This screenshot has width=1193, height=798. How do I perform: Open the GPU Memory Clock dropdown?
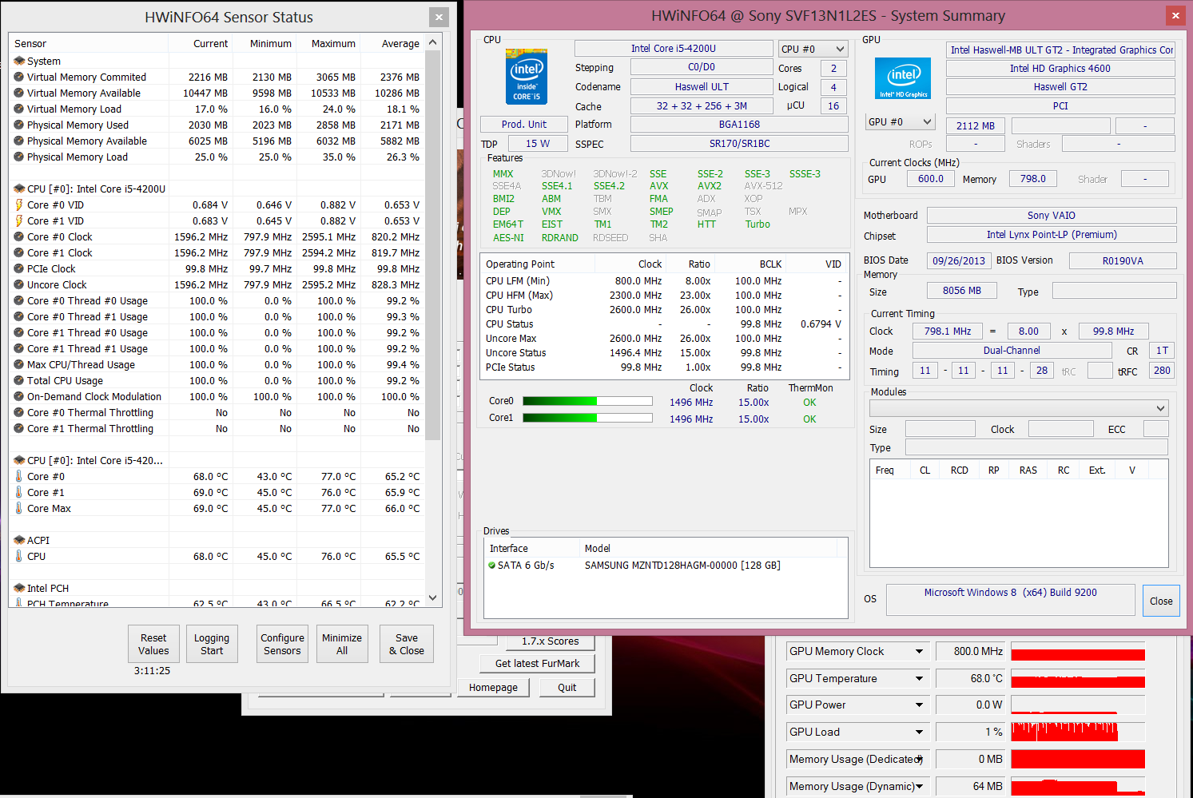[920, 652]
